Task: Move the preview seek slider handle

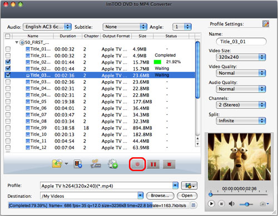Action: pyautogui.click(x=211, y=194)
